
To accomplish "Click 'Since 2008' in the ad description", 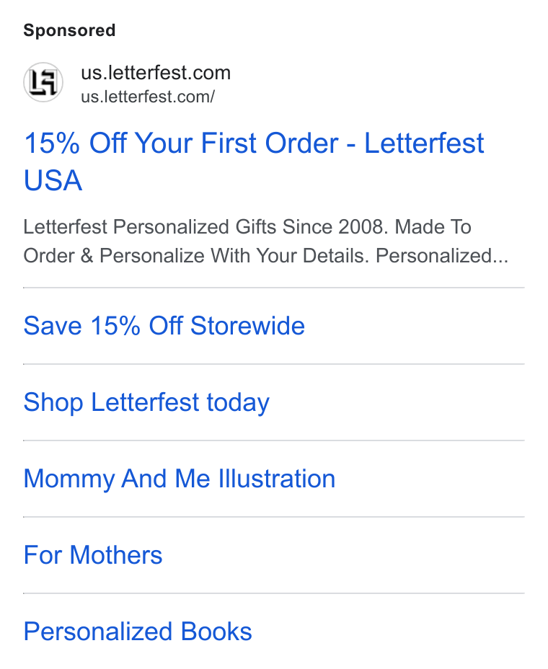I will pyautogui.click(x=335, y=227).
